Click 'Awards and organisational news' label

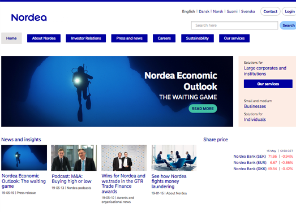click(118, 200)
